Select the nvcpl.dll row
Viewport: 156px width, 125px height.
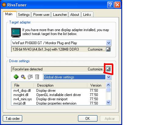(x=58, y=103)
